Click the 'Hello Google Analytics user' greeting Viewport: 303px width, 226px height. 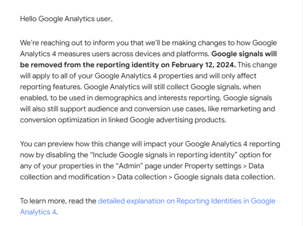(x=66, y=19)
